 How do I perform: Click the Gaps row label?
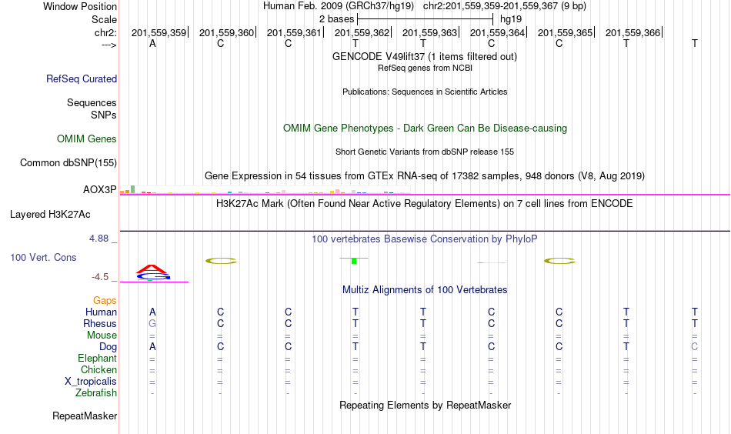(105, 301)
